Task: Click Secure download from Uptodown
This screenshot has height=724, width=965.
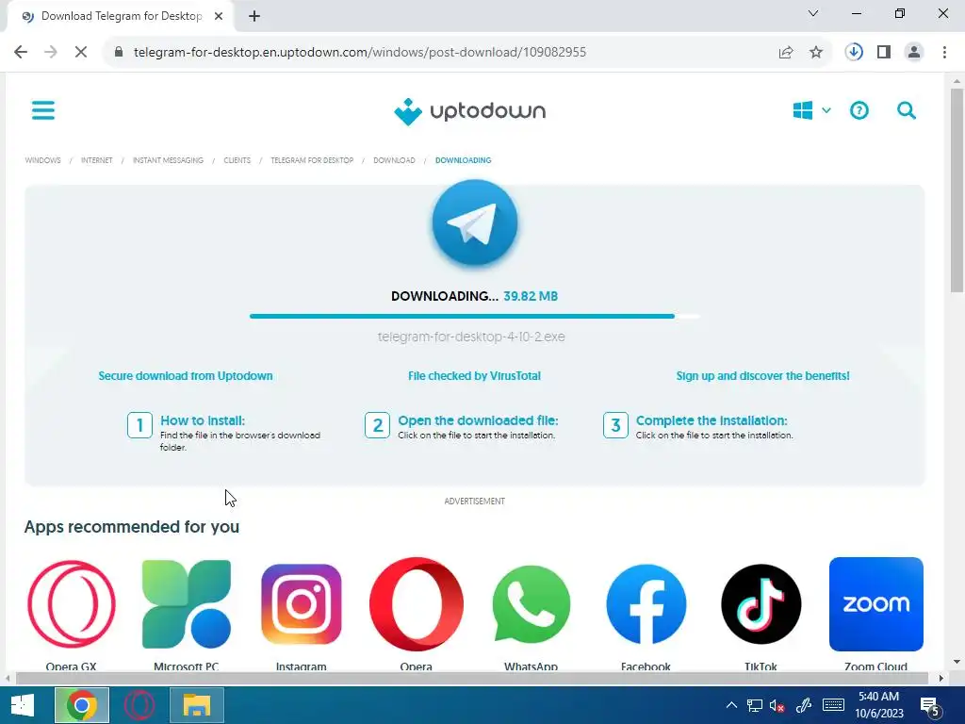Action: tap(186, 376)
